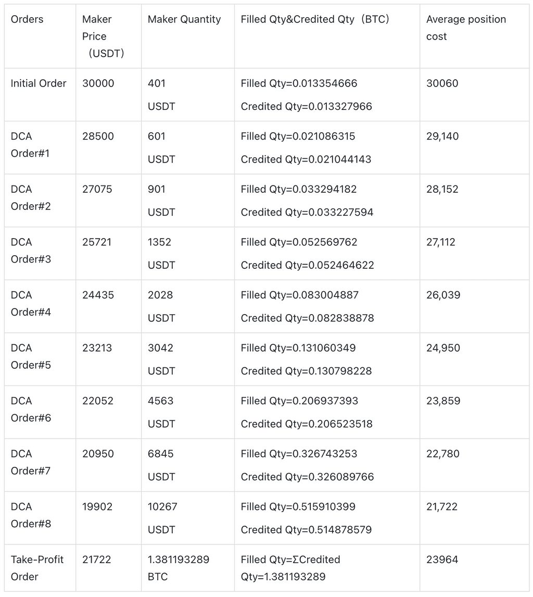
Task: Select the 10267 USDT quantity cell
Action: coord(162,518)
